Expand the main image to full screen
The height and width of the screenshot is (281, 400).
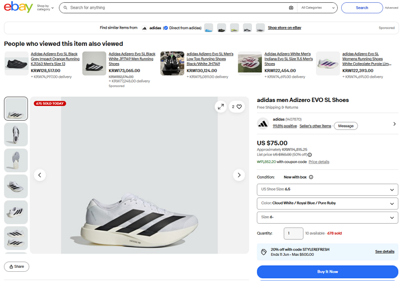[221, 107]
